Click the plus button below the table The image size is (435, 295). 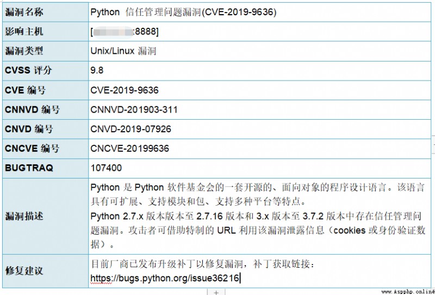pos(216,292)
